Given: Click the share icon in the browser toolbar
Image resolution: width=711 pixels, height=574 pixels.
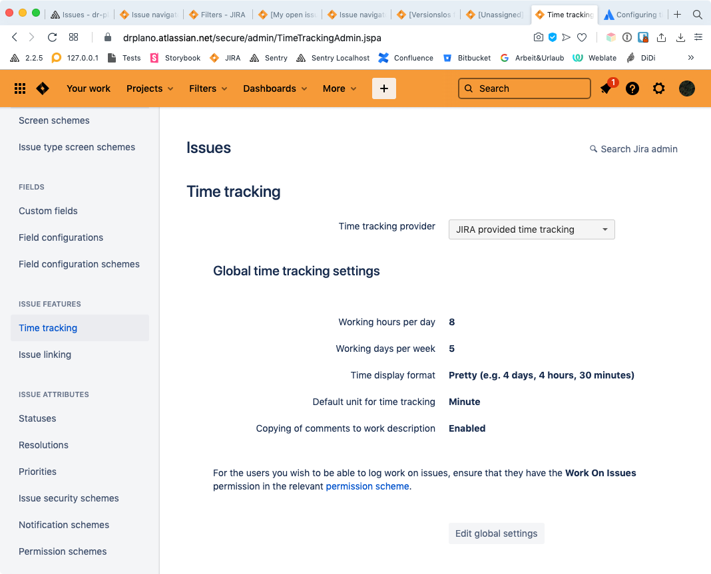Looking at the screenshot, I should click(662, 37).
